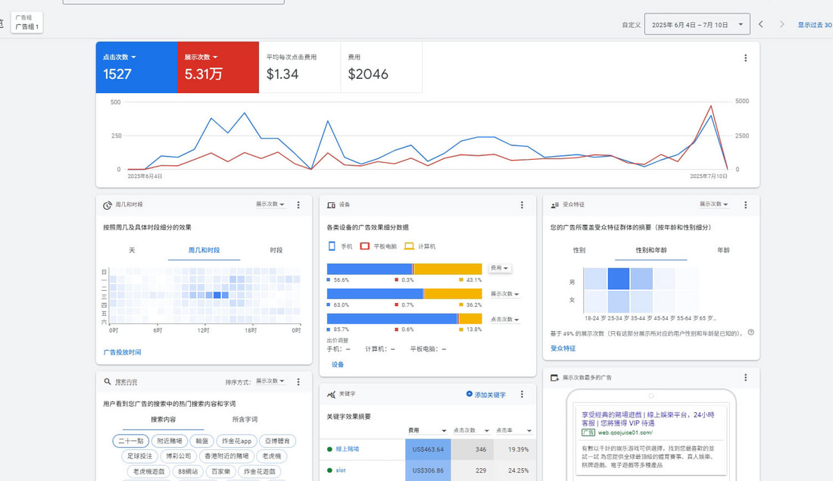Open the 点击率 column dropdown in keyword table
833x481 pixels.
click(513, 430)
